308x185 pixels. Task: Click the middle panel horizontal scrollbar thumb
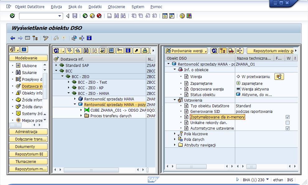[91, 170]
